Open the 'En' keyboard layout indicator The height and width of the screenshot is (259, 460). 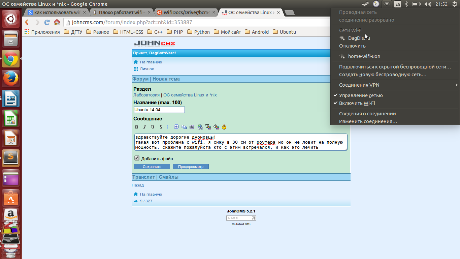pyautogui.click(x=398, y=4)
